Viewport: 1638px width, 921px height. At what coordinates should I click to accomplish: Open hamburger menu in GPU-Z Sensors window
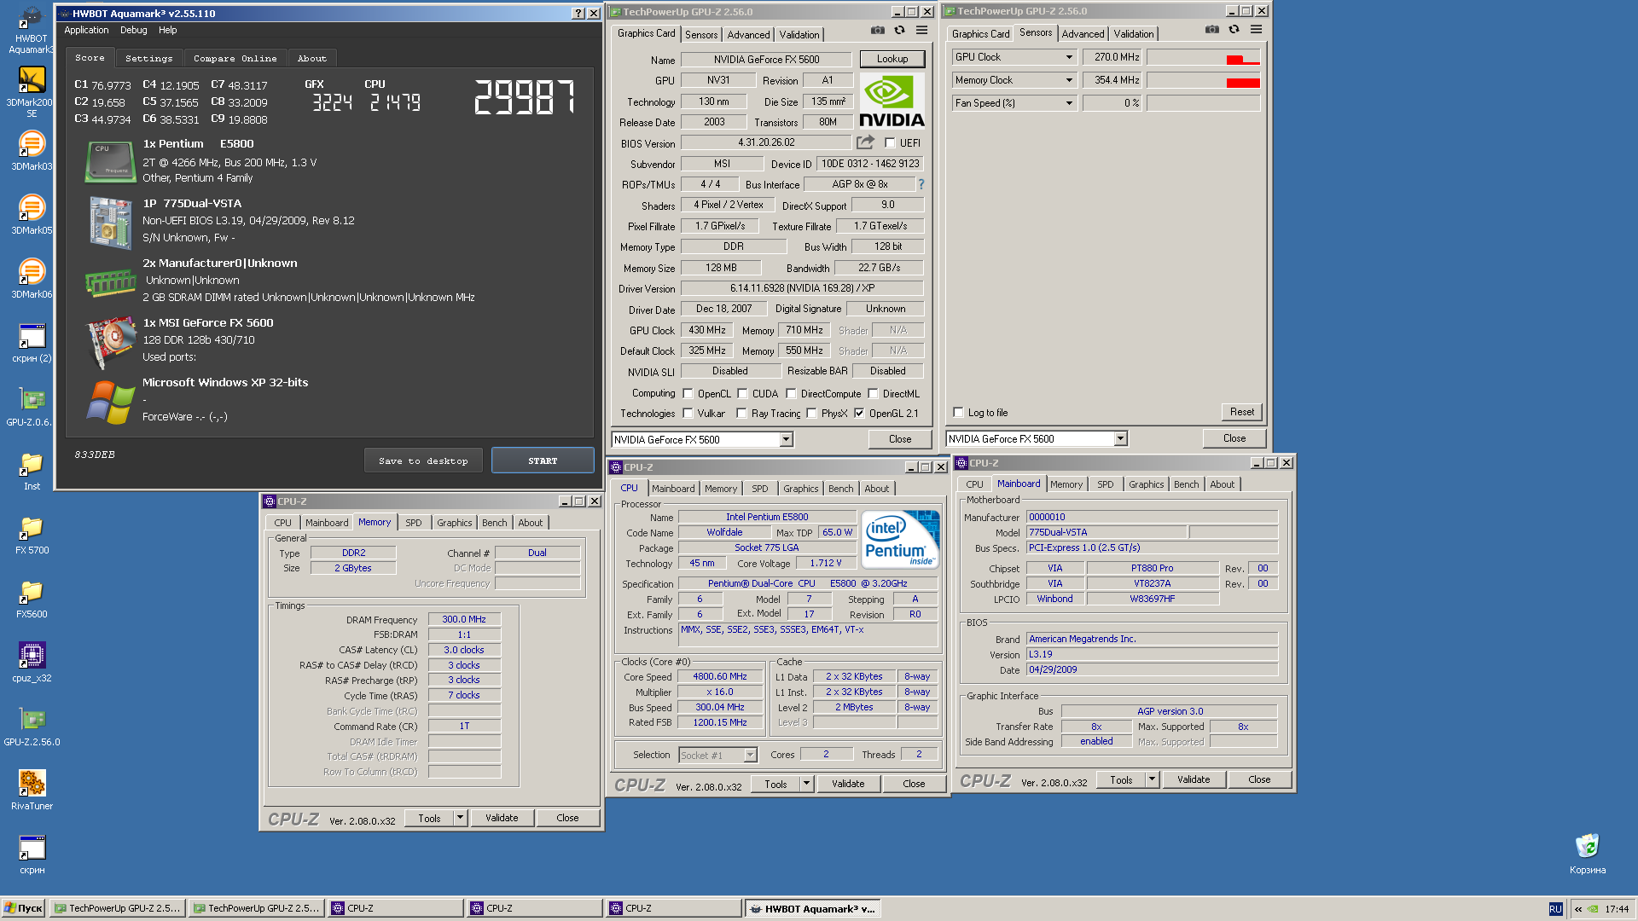click(1256, 29)
